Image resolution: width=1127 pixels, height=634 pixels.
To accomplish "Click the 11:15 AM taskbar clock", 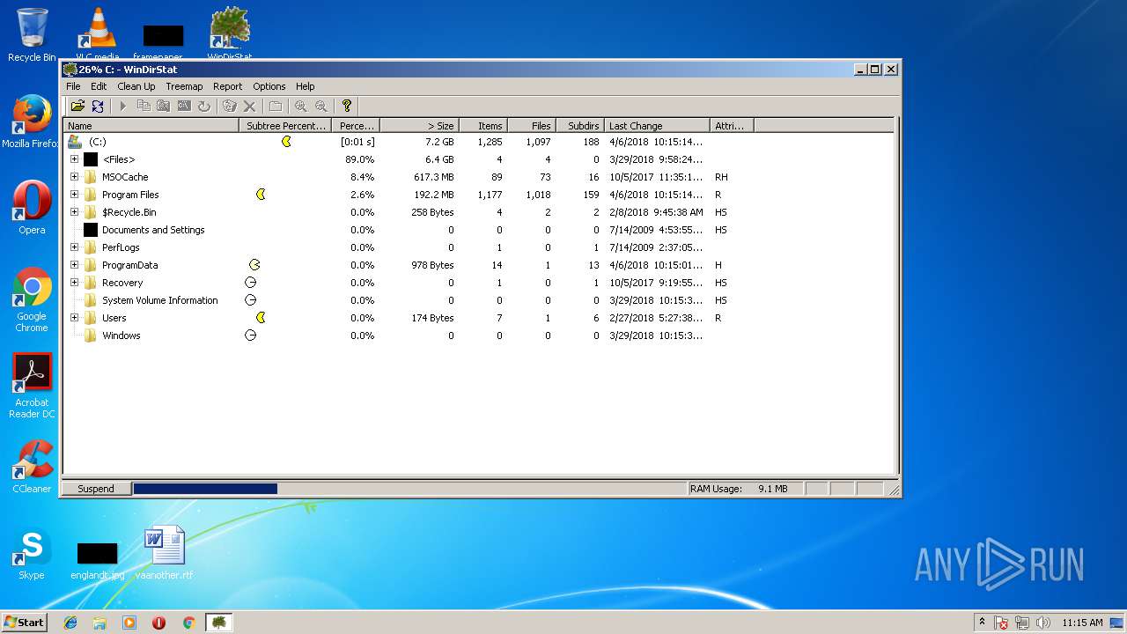I will [1082, 623].
